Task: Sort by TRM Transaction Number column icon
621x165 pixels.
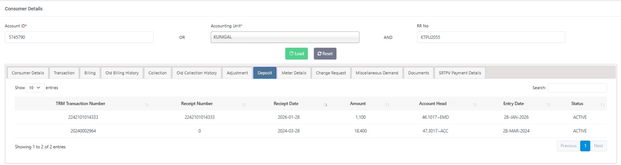Action: [147, 104]
